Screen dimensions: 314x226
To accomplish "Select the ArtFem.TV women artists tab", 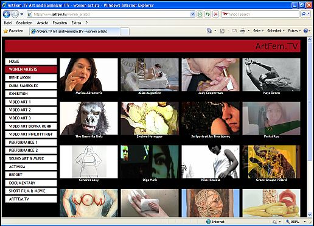I will click(x=75, y=31).
